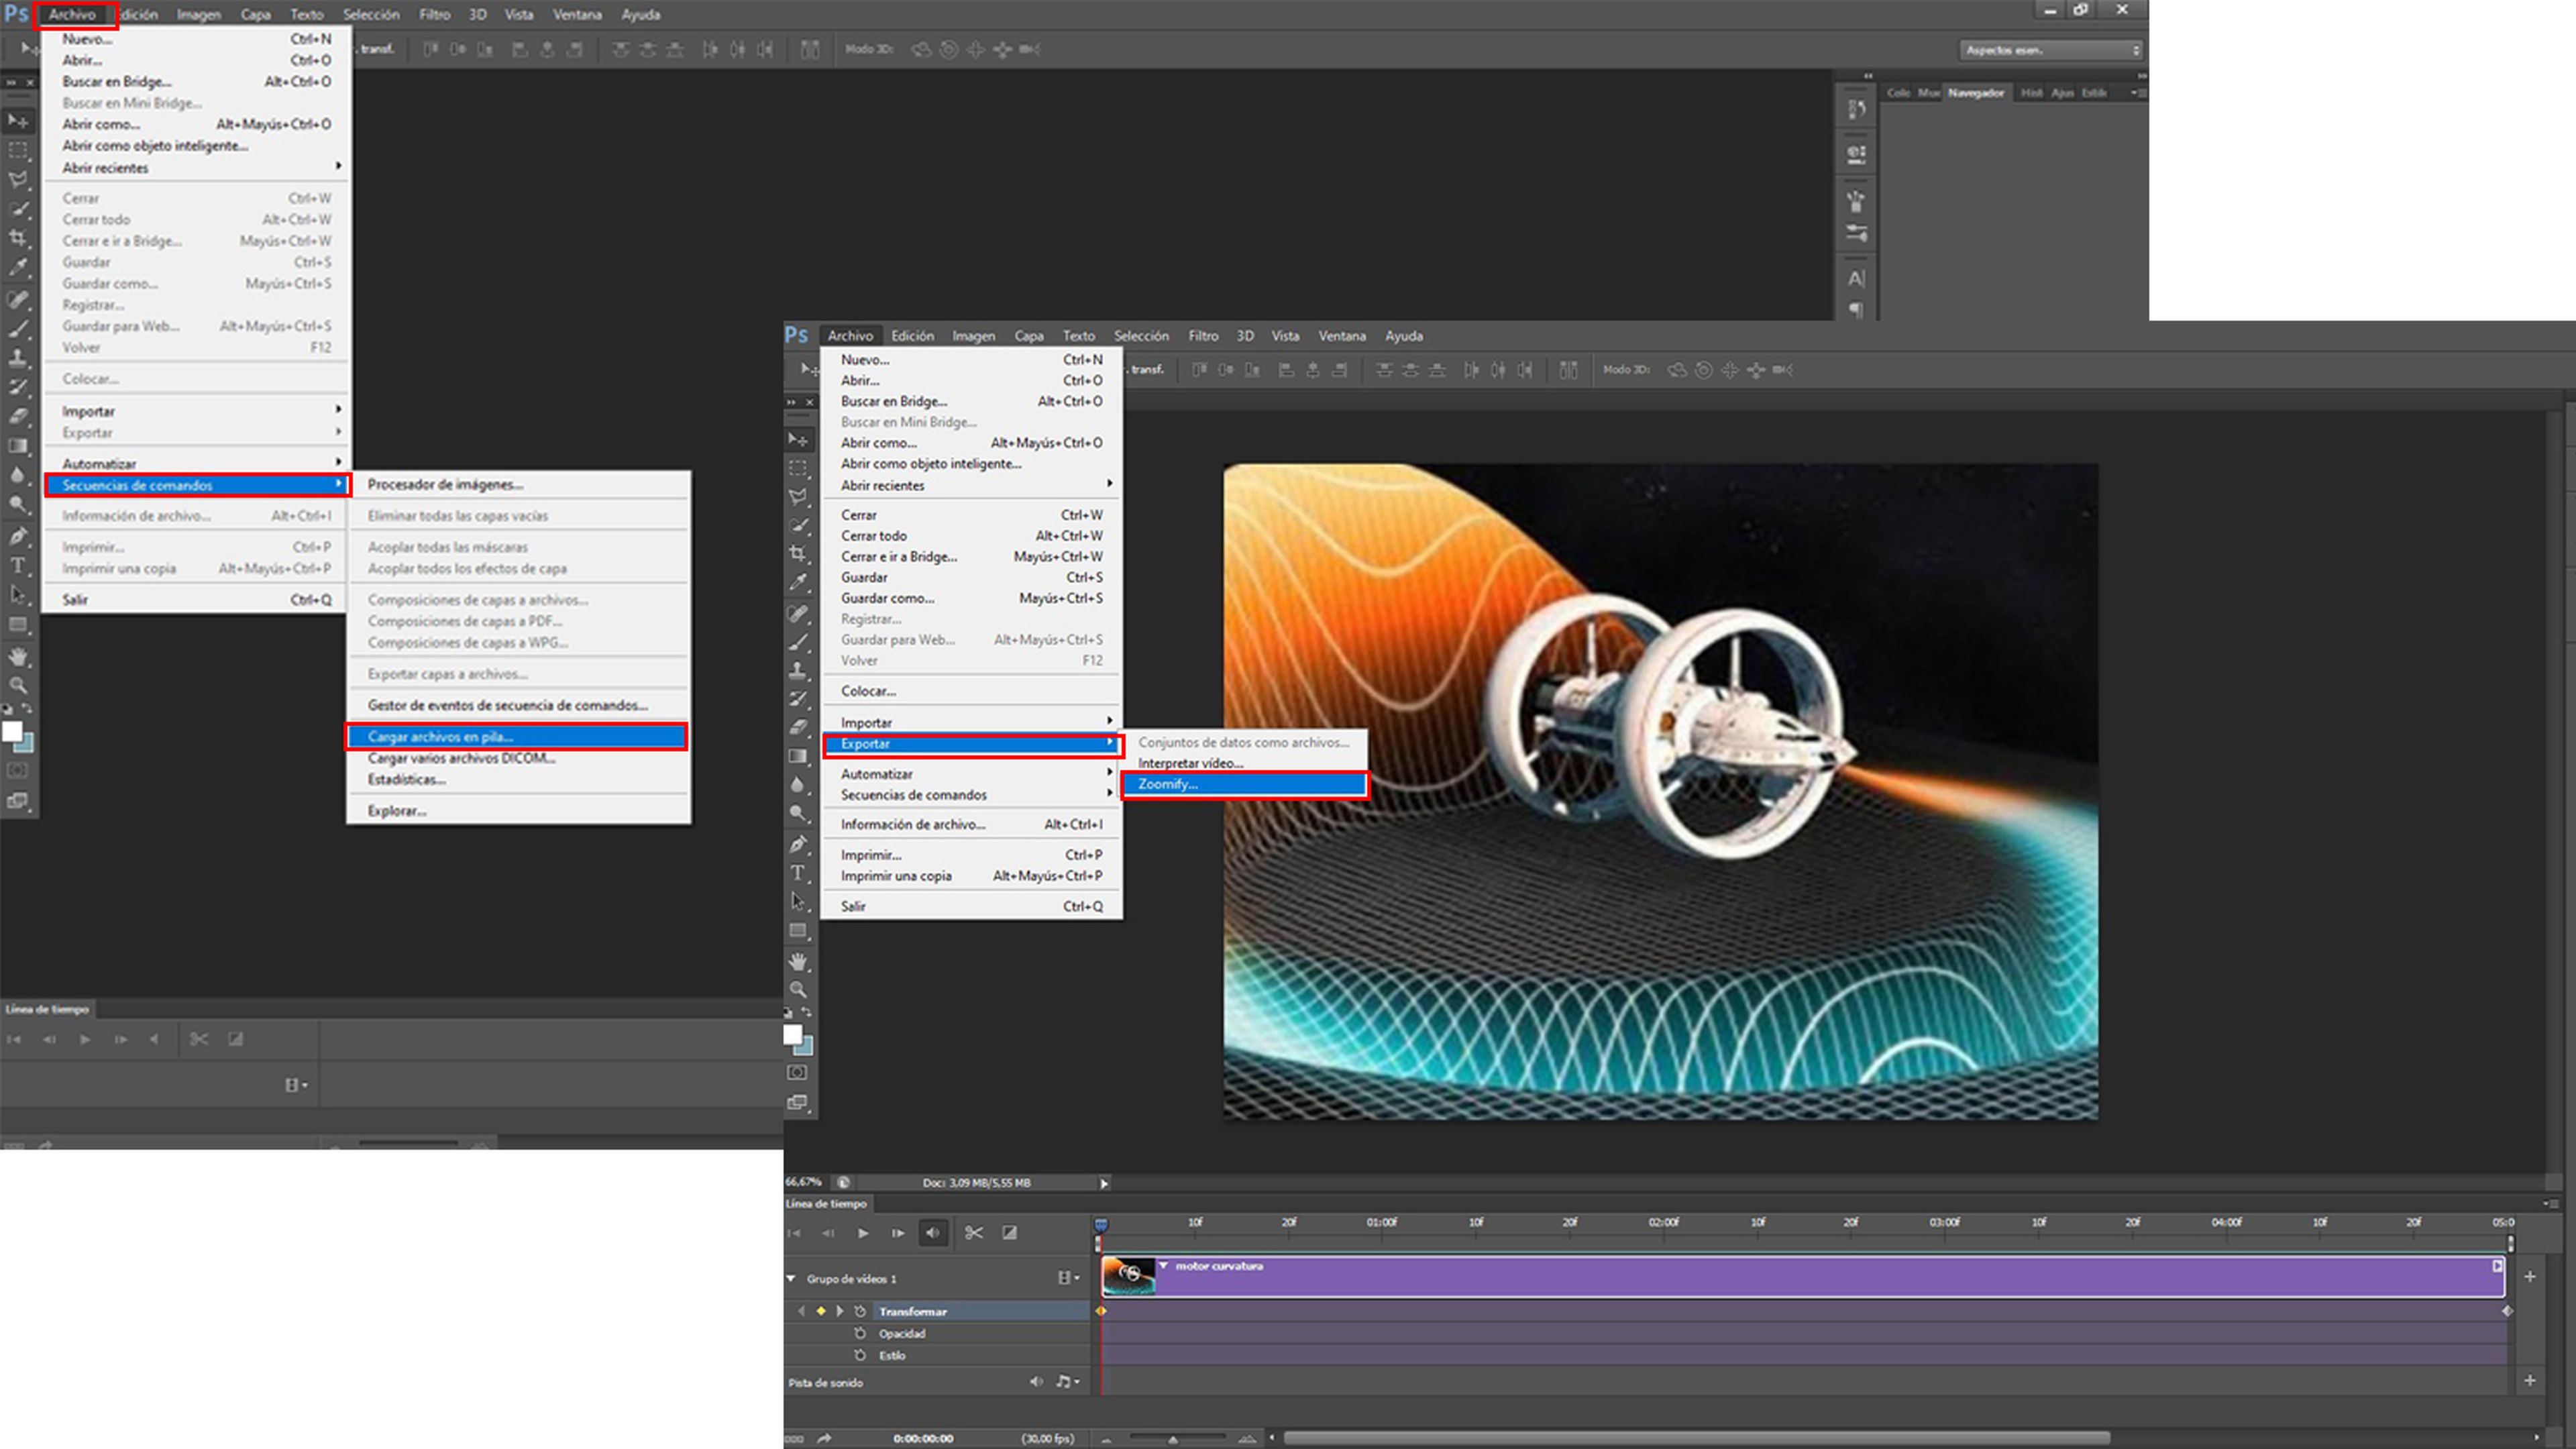Toggle Quick Mask mode in the back window
The width and height of the screenshot is (2576, 1449).
click(x=18, y=771)
